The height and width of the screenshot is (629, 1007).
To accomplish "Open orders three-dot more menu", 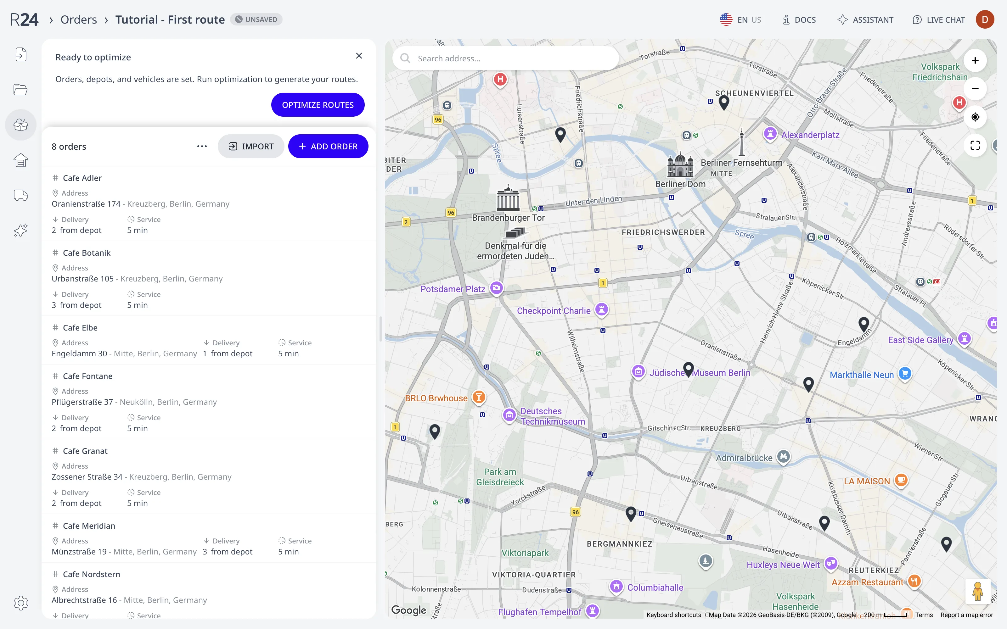I will [202, 147].
